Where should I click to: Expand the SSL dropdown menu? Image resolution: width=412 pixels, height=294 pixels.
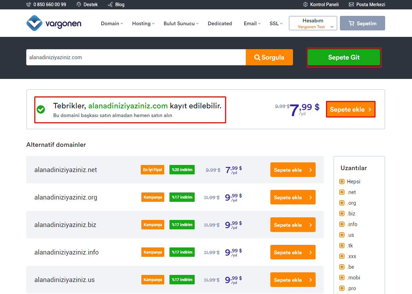coord(276,23)
